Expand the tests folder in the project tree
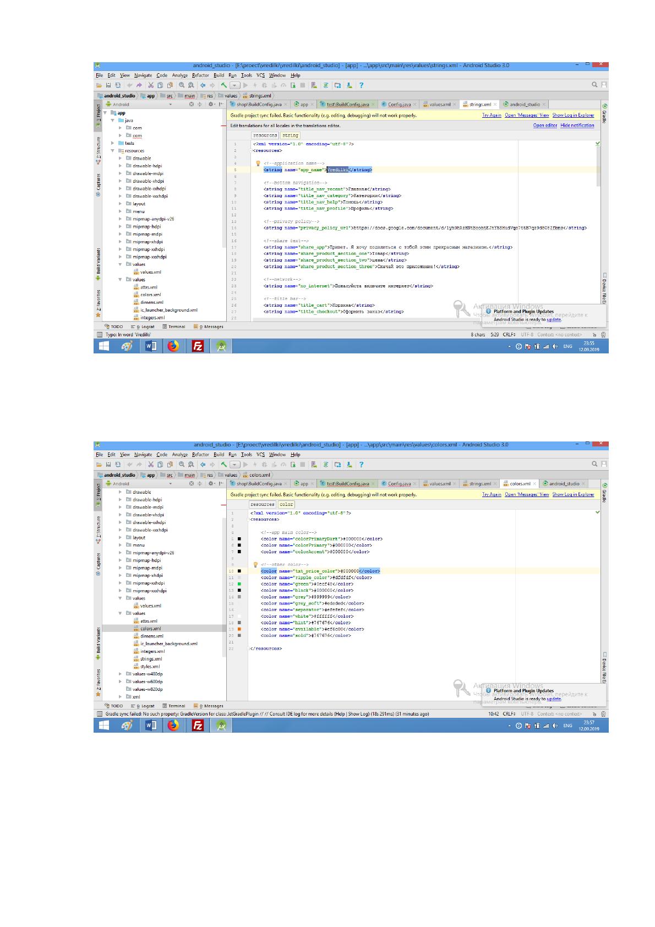This screenshot has width=655, height=927. point(113,143)
